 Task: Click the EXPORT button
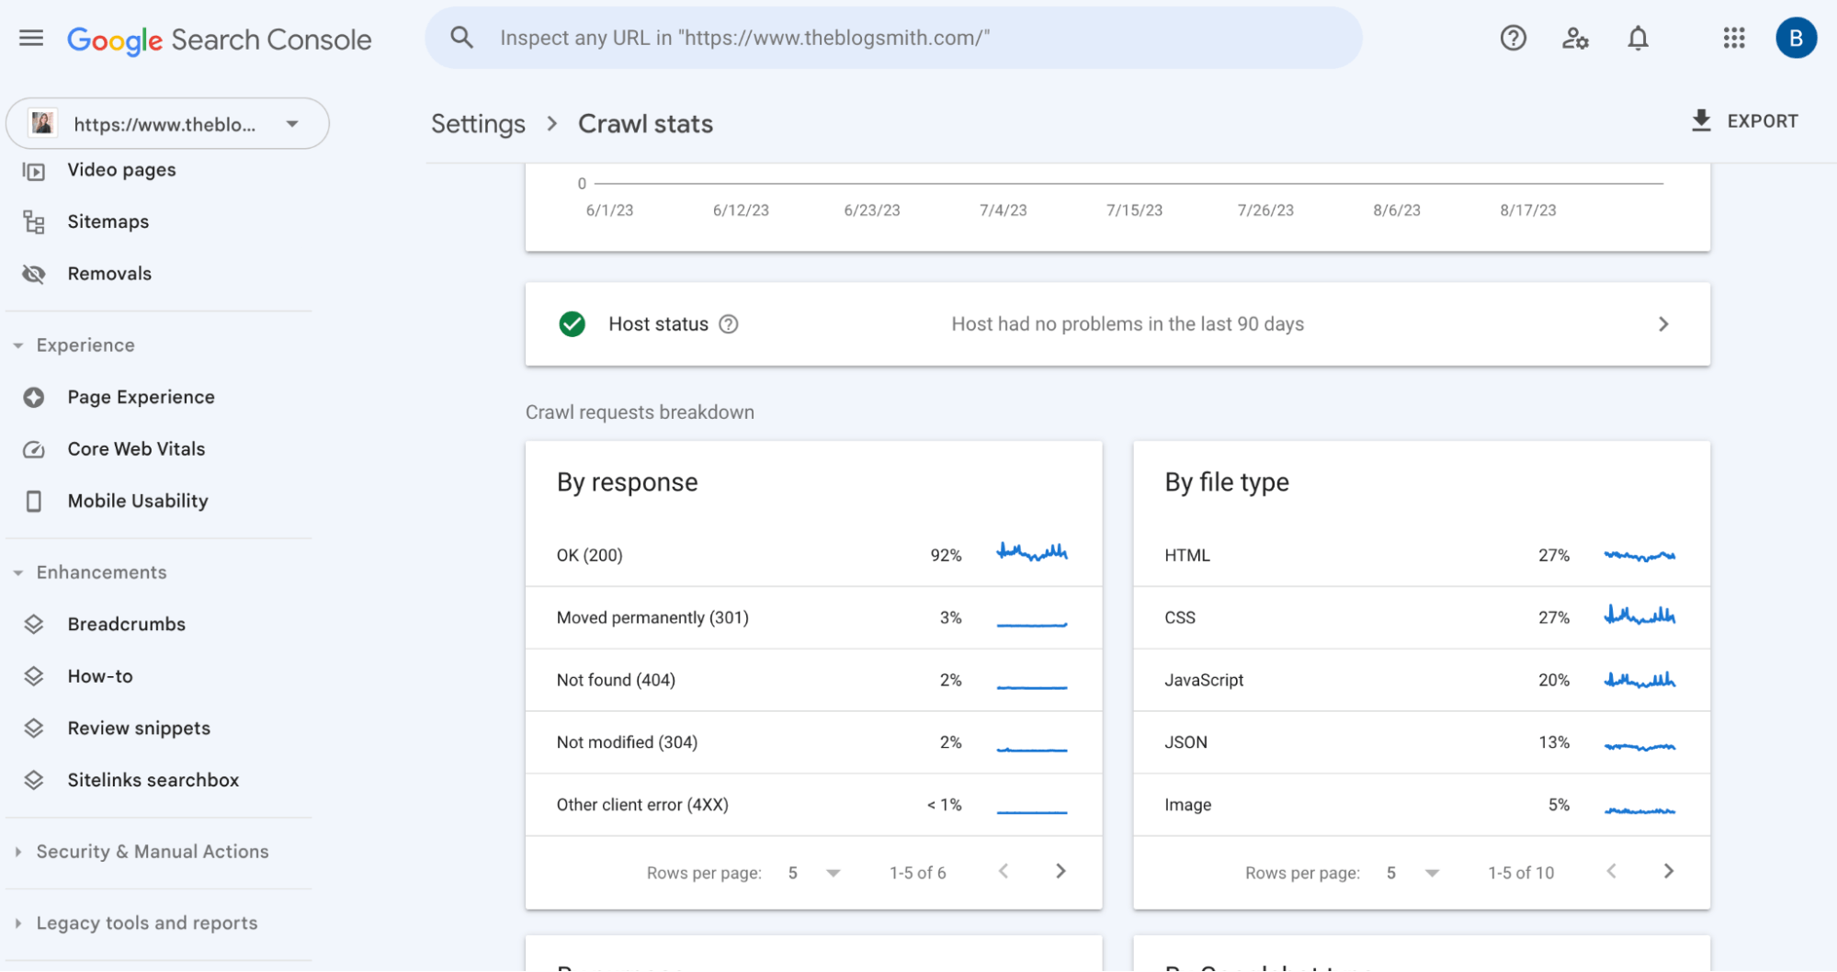pyautogui.click(x=1744, y=121)
